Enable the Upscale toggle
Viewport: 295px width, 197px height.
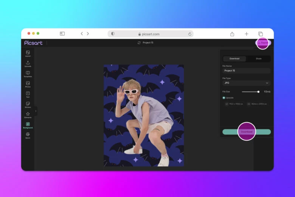pos(224,98)
